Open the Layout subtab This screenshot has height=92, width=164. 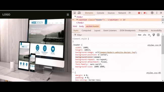[x=97, y=30]
